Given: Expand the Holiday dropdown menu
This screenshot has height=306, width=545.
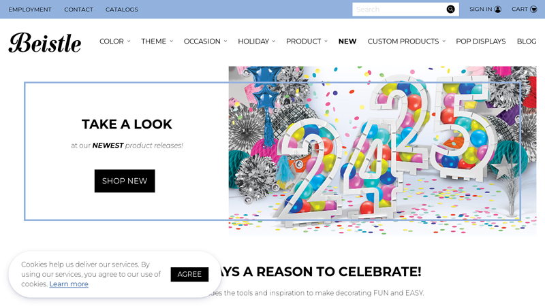Looking at the screenshot, I should point(257,41).
